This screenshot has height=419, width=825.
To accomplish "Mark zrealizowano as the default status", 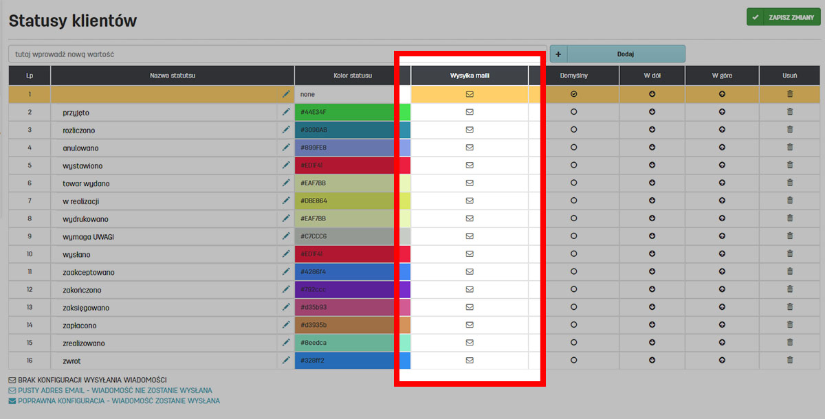I will [573, 342].
